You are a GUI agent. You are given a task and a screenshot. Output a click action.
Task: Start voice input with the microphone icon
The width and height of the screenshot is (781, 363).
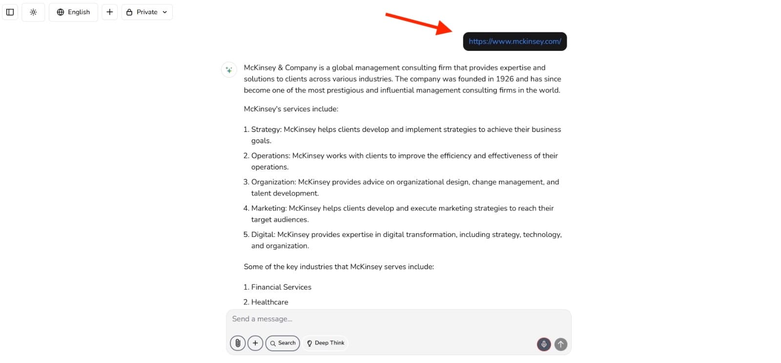coord(544,344)
